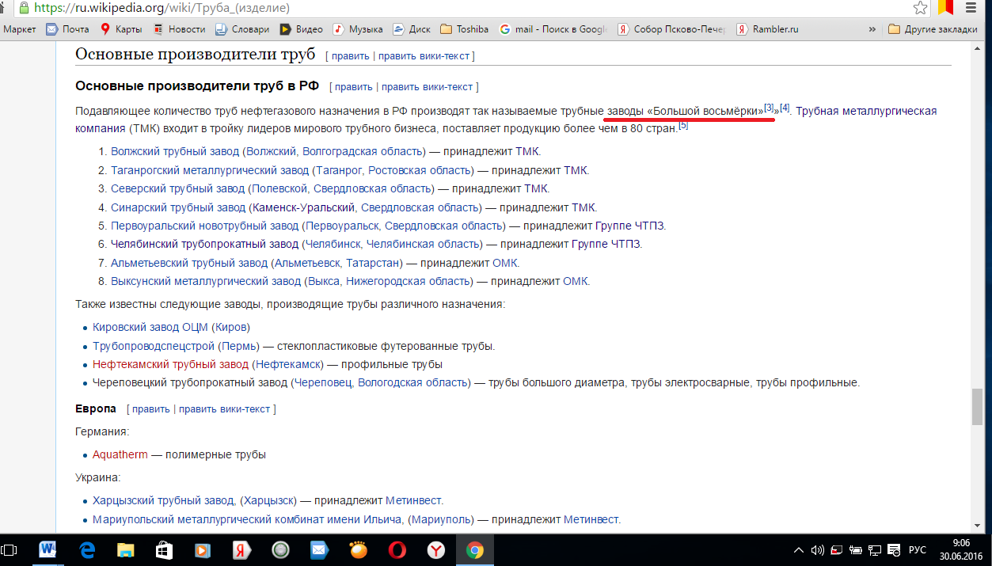Follow the red Aquatherm link
Viewport: 992px width, 566px height.
(x=120, y=454)
